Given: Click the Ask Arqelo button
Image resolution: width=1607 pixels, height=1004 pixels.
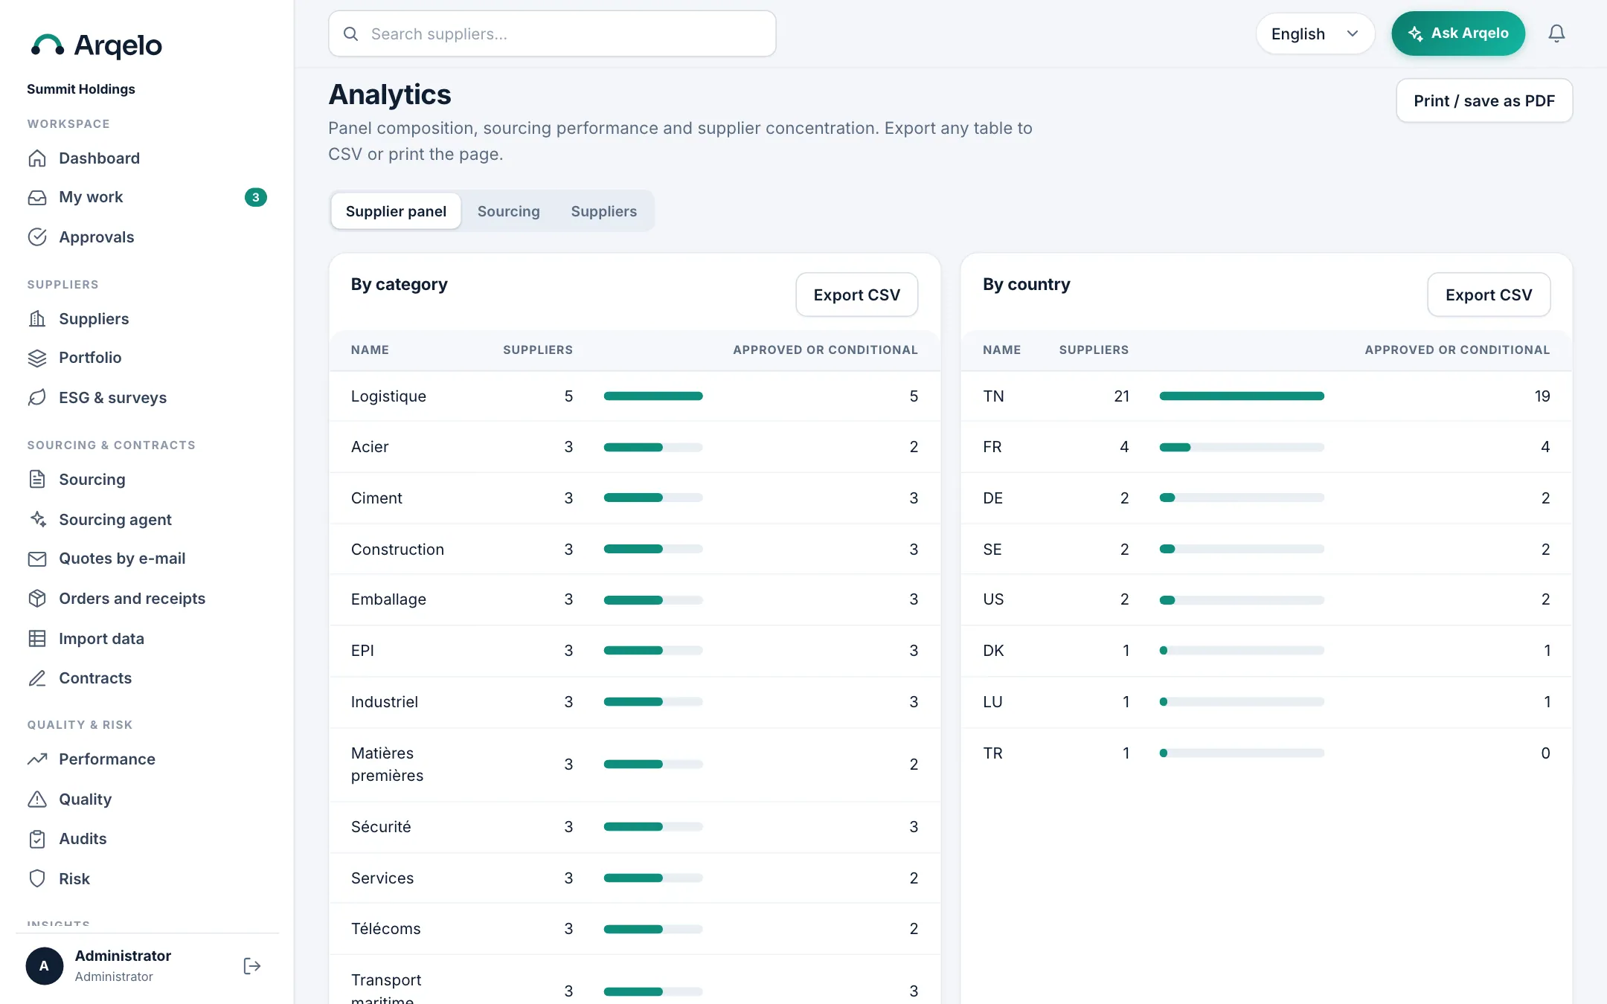Looking at the screenshot, I should click(x=1458, y=33).
